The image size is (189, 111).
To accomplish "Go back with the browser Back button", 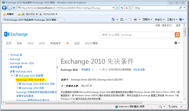I will [x=4, y=8].
